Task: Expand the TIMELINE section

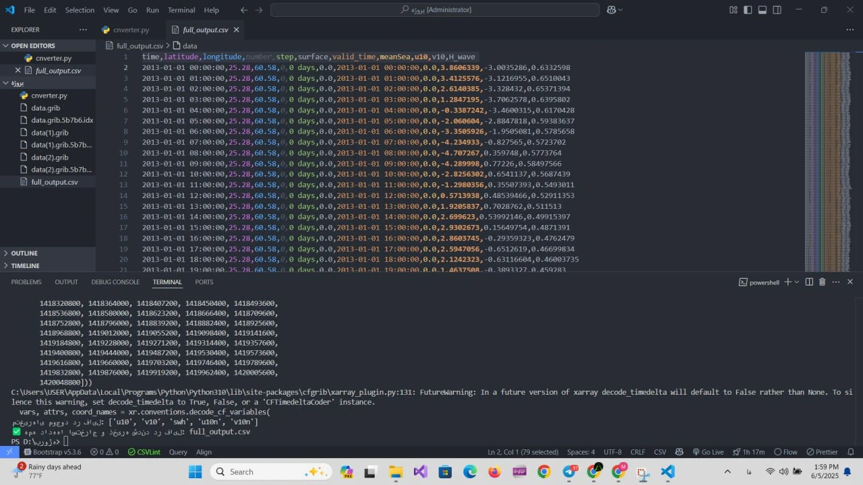Action: pyautogui.click(x=25, y=266)
